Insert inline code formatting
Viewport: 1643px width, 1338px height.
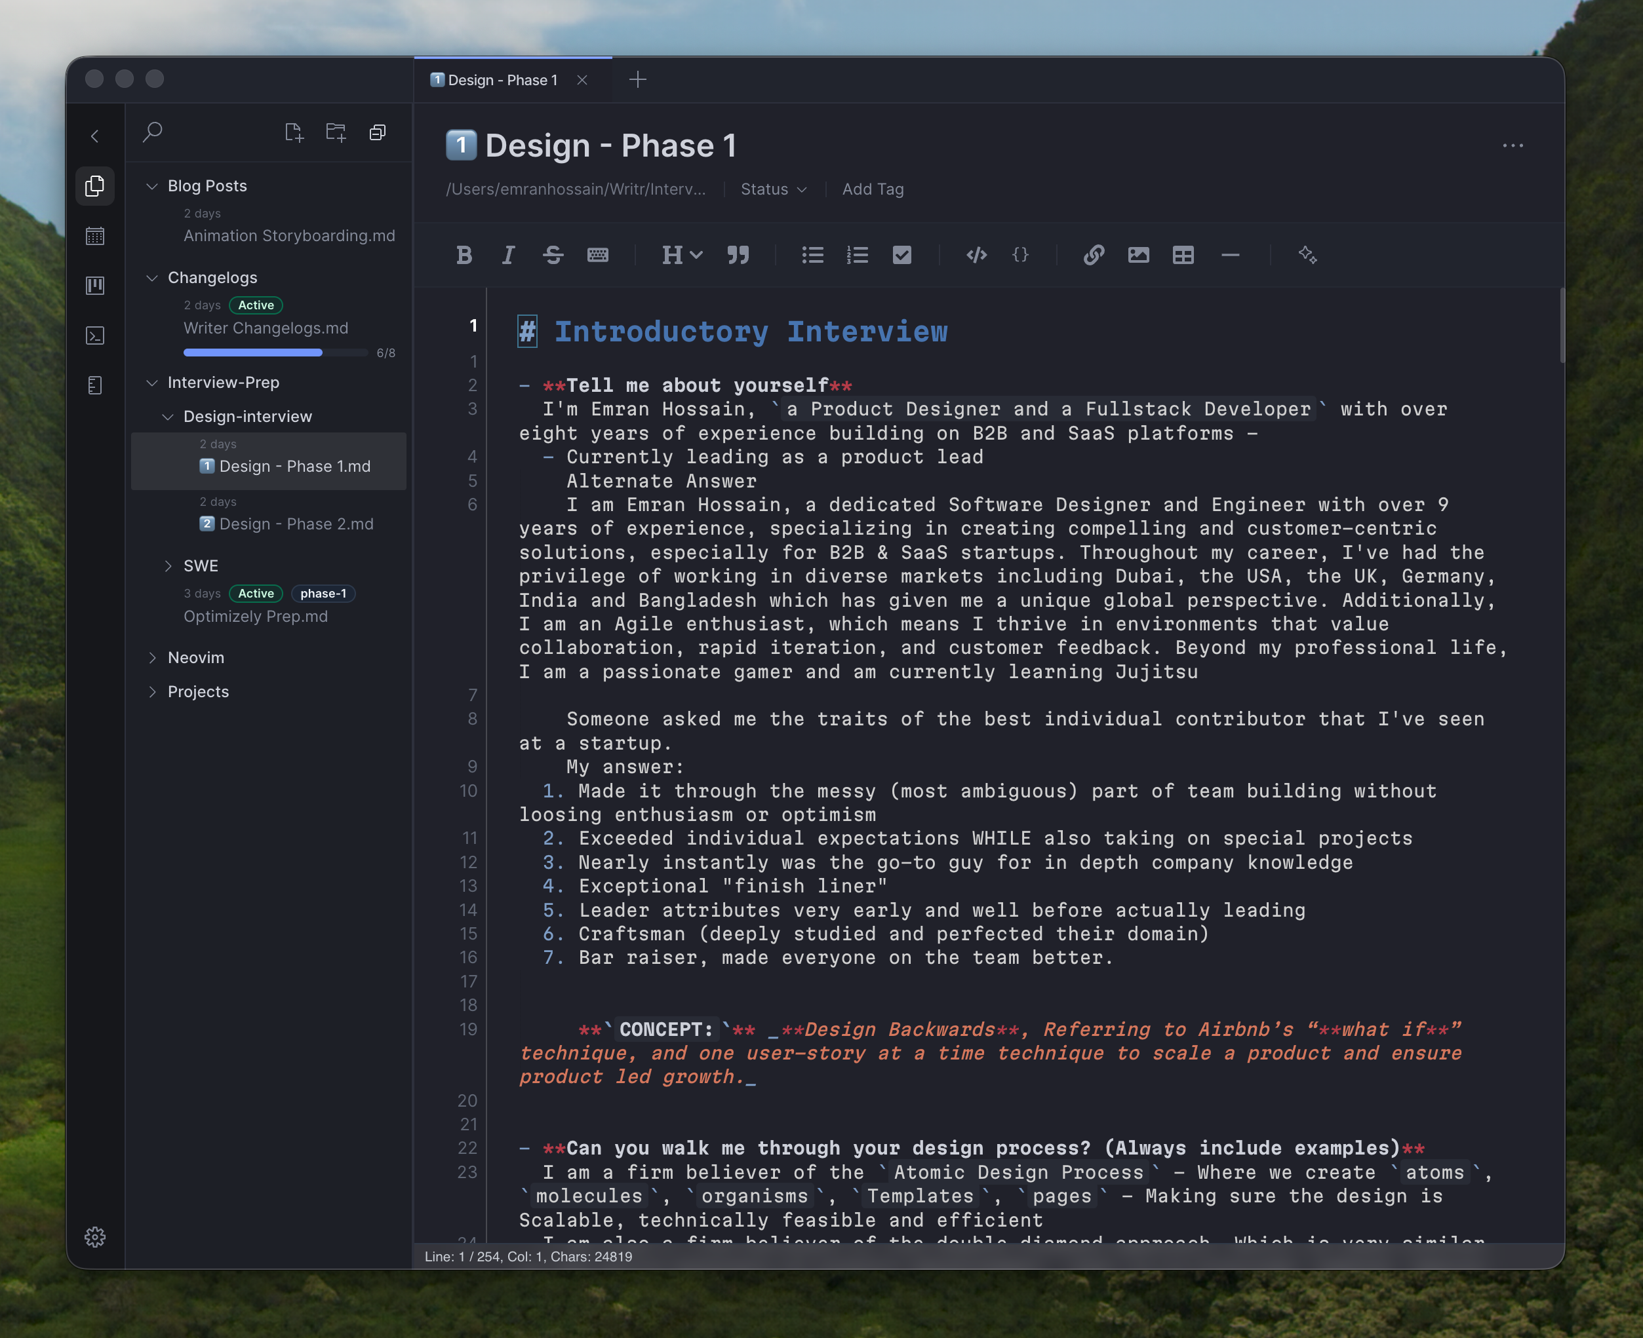(976, 255)
